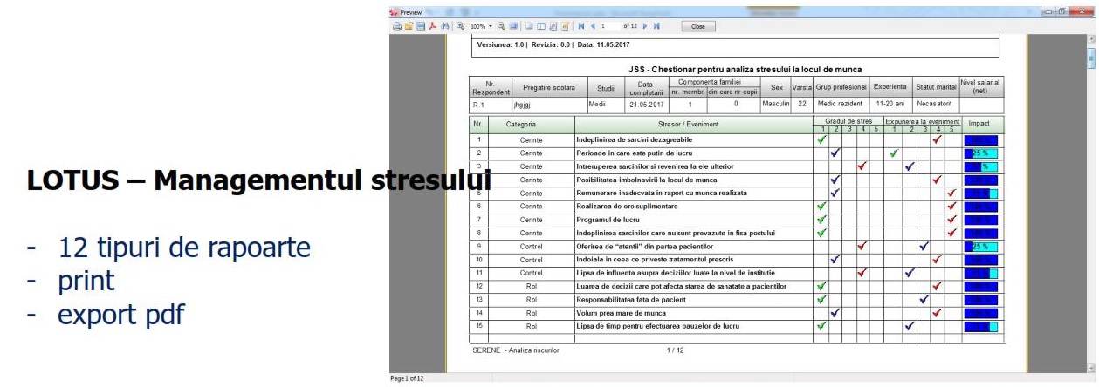Zoom in using the magnifier plus icon
This screenshot has height=387, width=1099.
[x=460, y=26]
